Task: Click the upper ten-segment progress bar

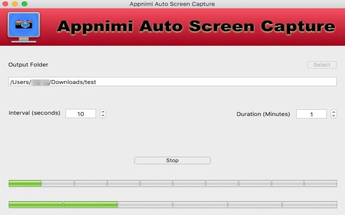Action: click(173, 184)
